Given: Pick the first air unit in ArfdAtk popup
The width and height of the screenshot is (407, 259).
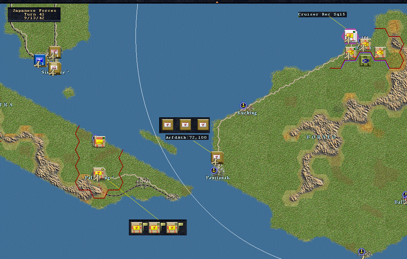Looking at the screenshot, I should pyautogui.click(x=167, y=125).
